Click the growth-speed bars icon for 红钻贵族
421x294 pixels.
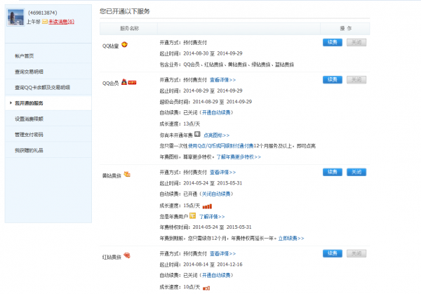206,288
